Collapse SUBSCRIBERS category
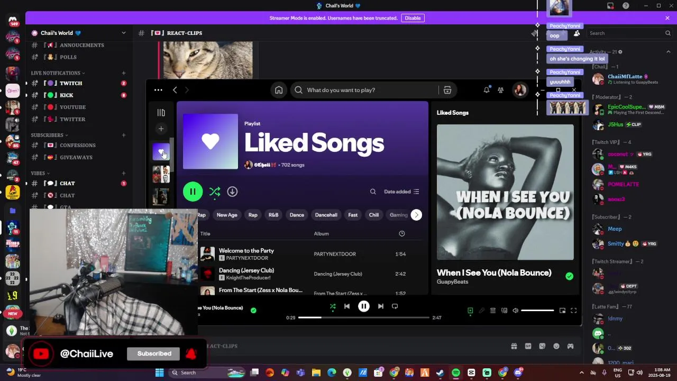 coord(49,135)
